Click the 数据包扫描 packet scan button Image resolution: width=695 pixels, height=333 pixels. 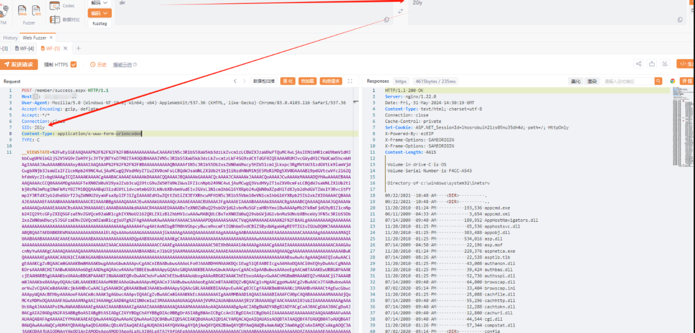(x=264, y=81)
